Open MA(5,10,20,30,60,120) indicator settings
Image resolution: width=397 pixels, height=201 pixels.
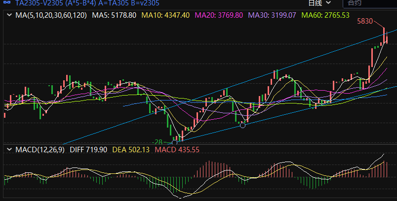click(x=51, y=15)
